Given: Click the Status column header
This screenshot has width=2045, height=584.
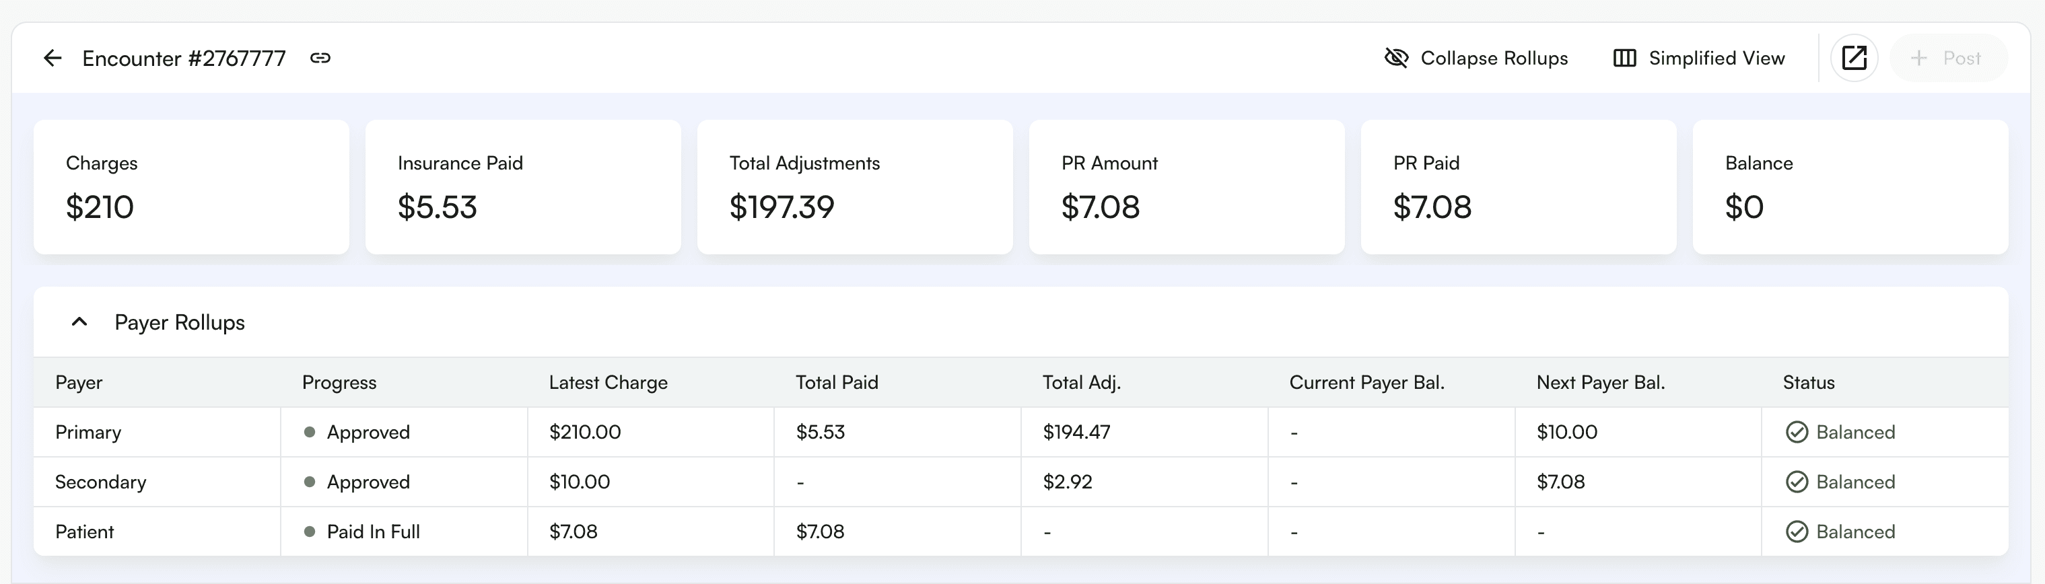Looking at the screenshot, I should (1807, 382).
